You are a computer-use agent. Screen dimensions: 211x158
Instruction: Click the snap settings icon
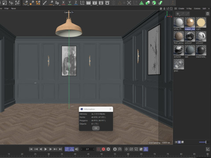point(129,3)
